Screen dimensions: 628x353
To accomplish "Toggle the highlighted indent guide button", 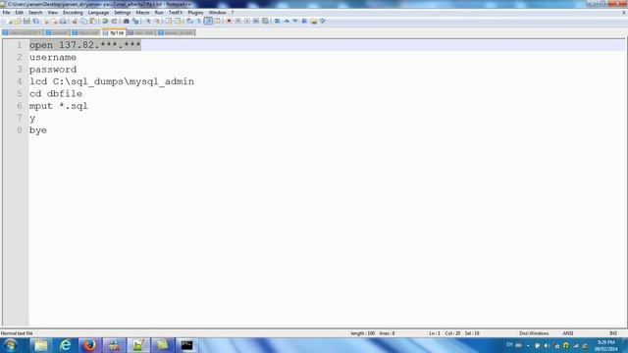I will (x=208, y=21).
